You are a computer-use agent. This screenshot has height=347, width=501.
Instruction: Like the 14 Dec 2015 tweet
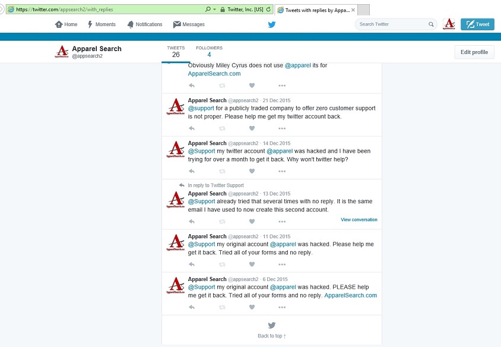tap(252, 171)
